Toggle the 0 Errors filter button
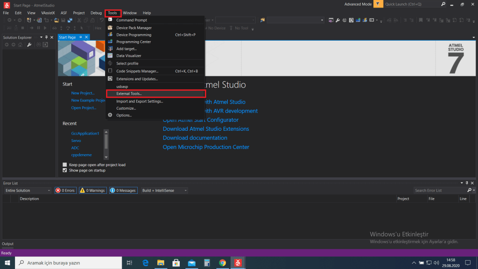This screenshot has width=478, height=269. coord(65,191)
